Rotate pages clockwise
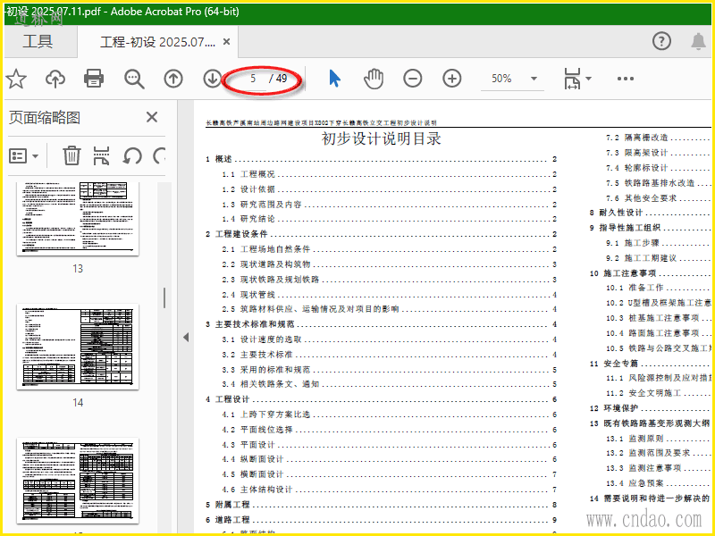Viewport: 715px width, 536px height. point(159,155)
